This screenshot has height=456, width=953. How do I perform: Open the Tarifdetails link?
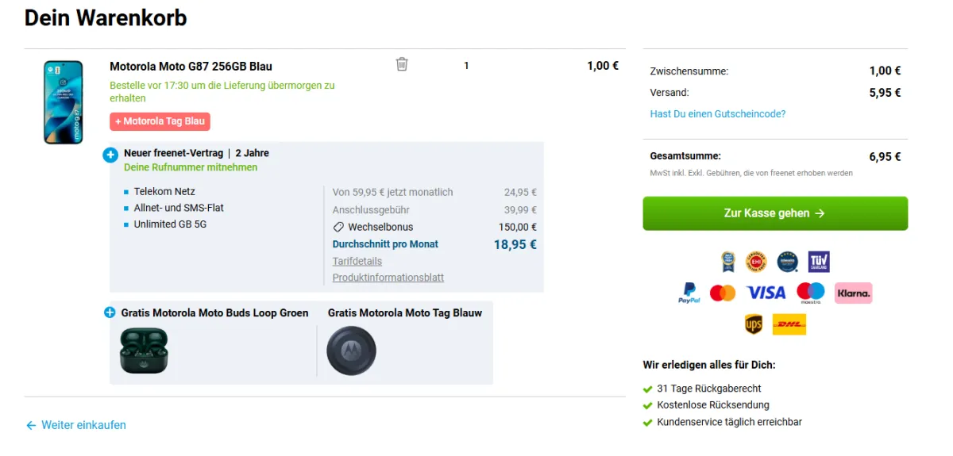[x=357, y=261]
